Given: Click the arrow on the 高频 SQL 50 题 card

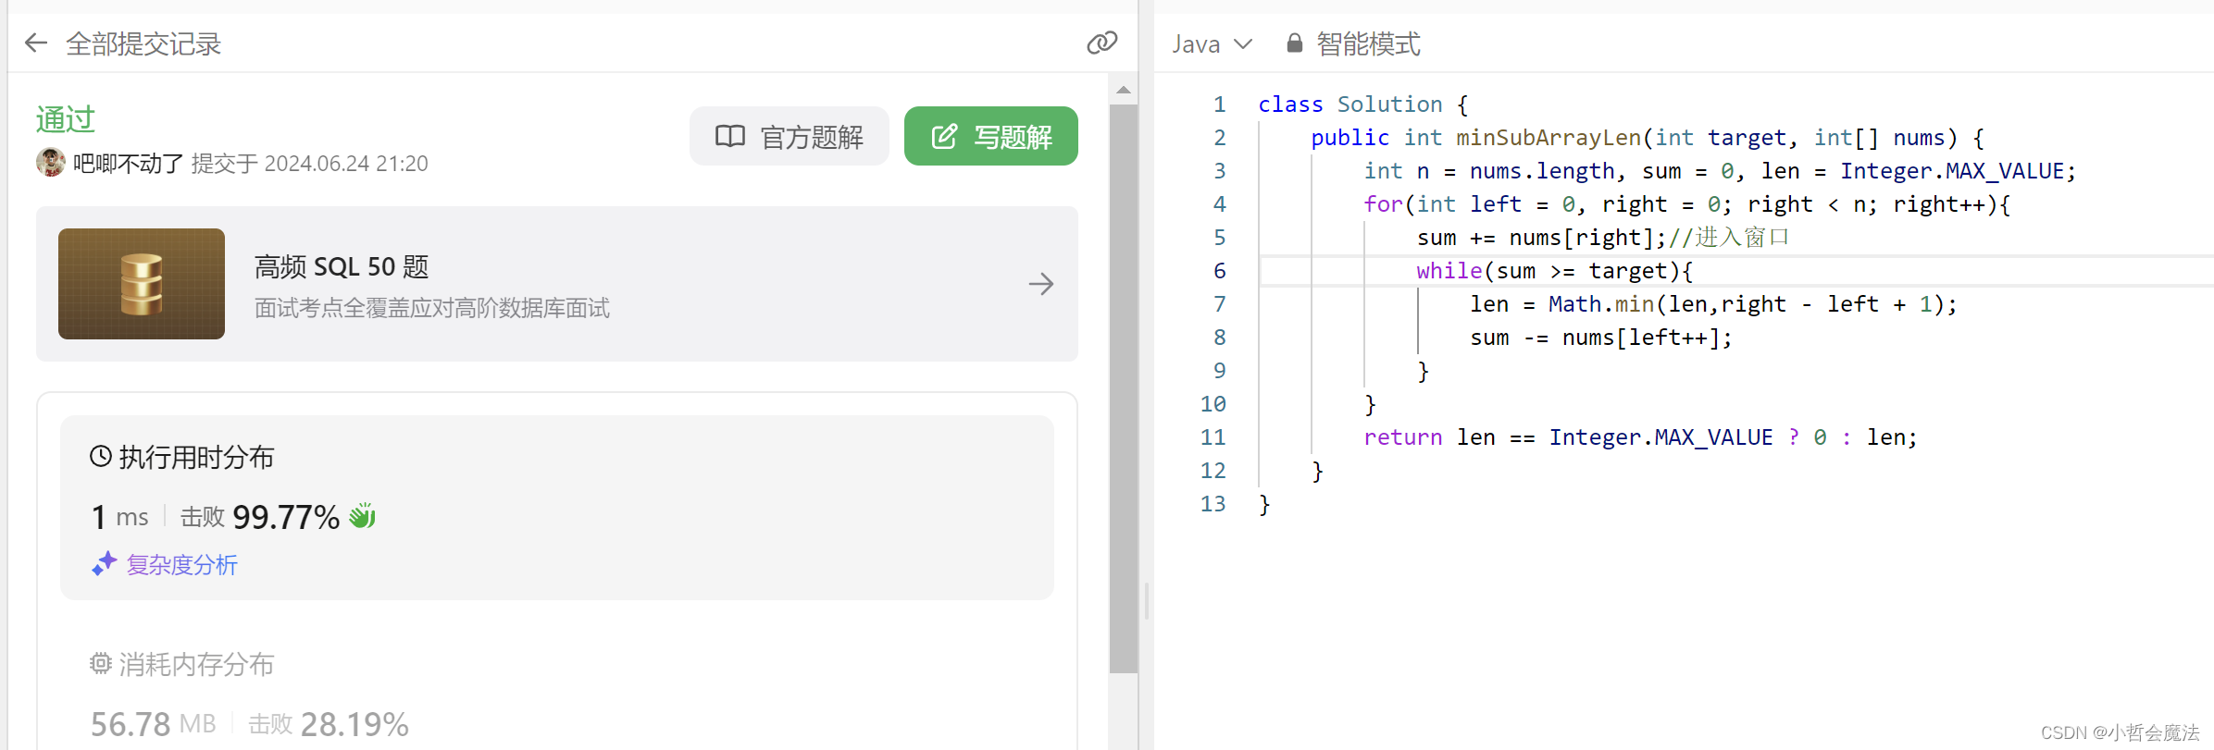Looking at the screenshot, I should [x=1041, y=284].
